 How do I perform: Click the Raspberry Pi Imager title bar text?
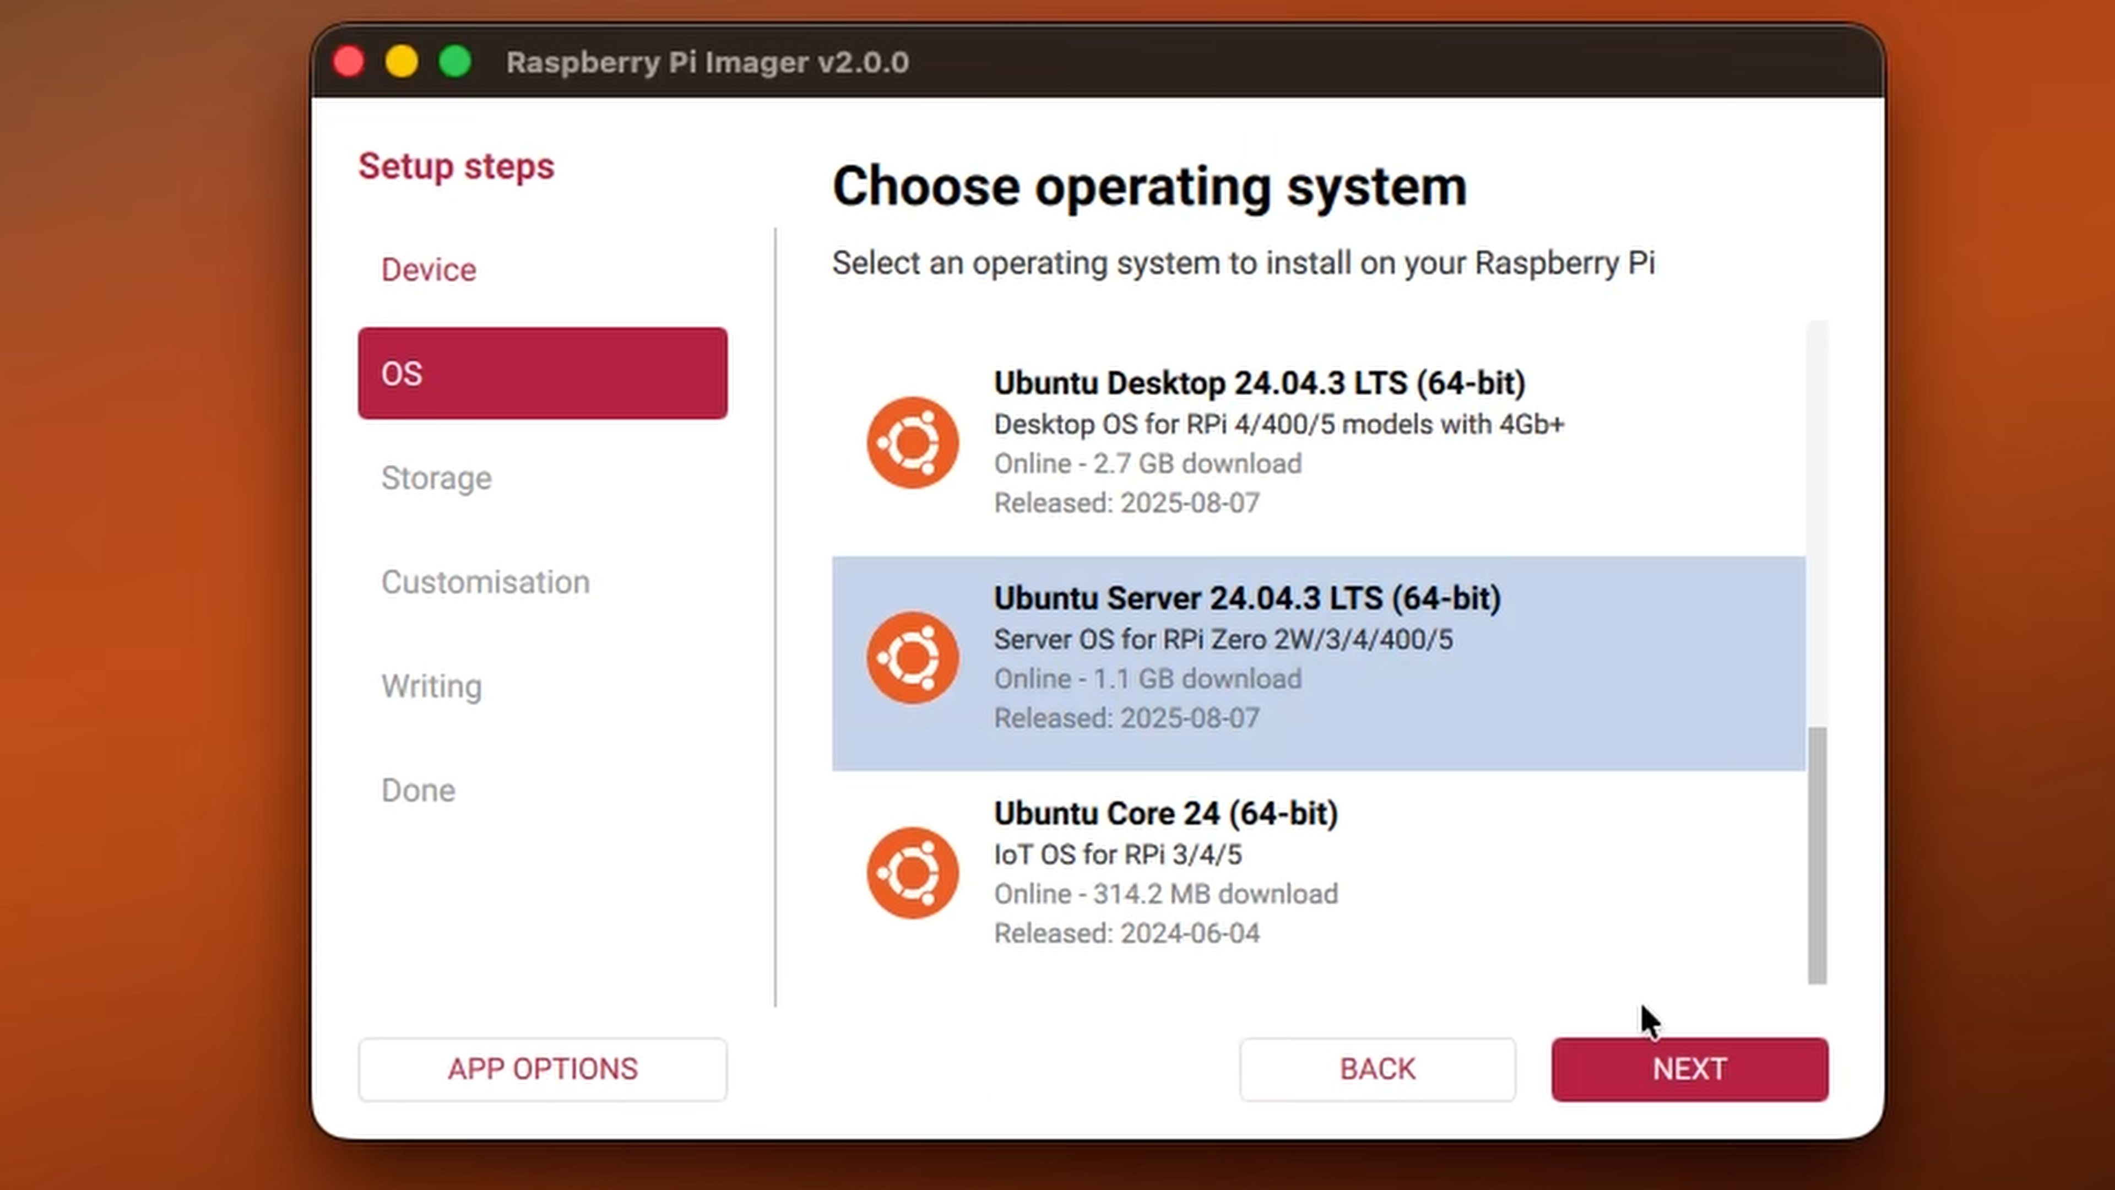point(708,62)
